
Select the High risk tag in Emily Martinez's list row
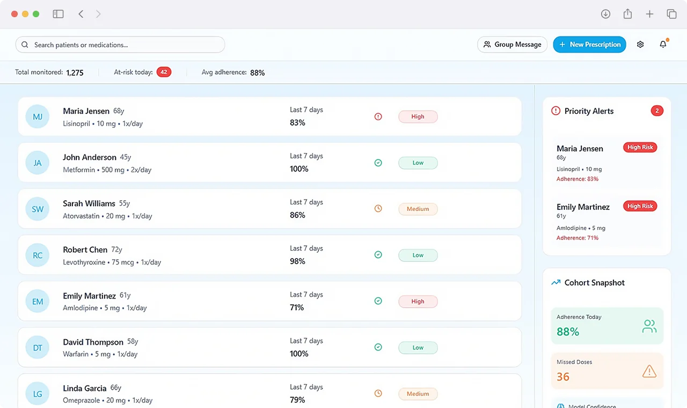coord(418,301)
